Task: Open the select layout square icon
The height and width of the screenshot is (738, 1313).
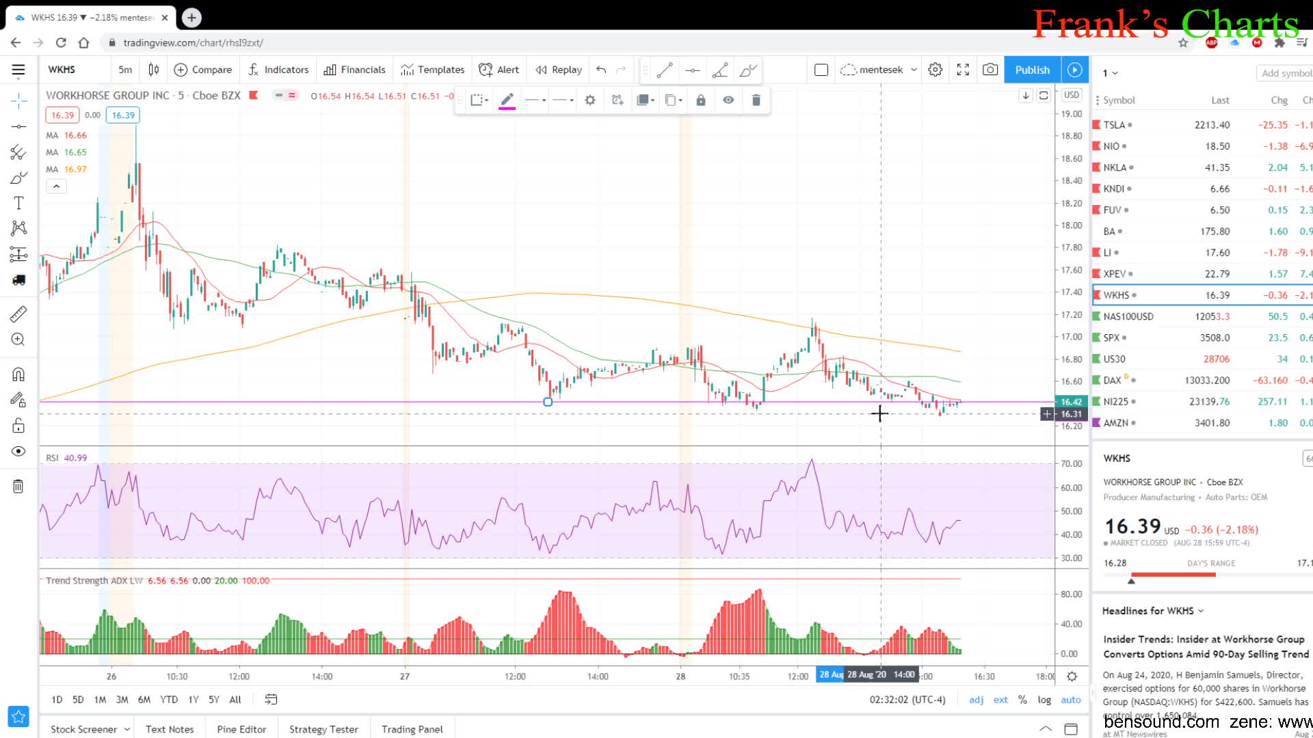Action: (821, 70)
